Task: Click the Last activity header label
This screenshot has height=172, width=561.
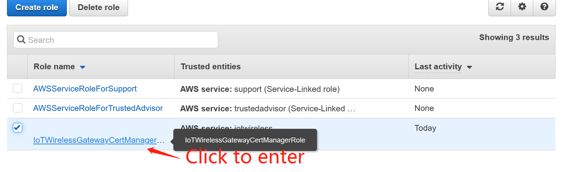Action: tap(438, 67)
